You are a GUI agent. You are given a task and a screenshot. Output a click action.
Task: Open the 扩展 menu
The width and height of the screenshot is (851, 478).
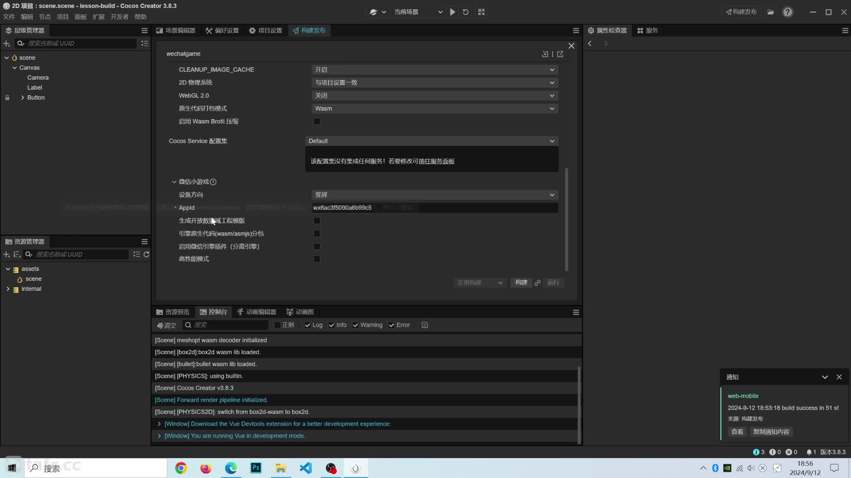[98, 17]
